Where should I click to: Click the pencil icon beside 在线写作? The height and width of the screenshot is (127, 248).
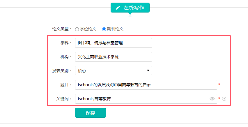pyautogui.click(x=118, y=8)
